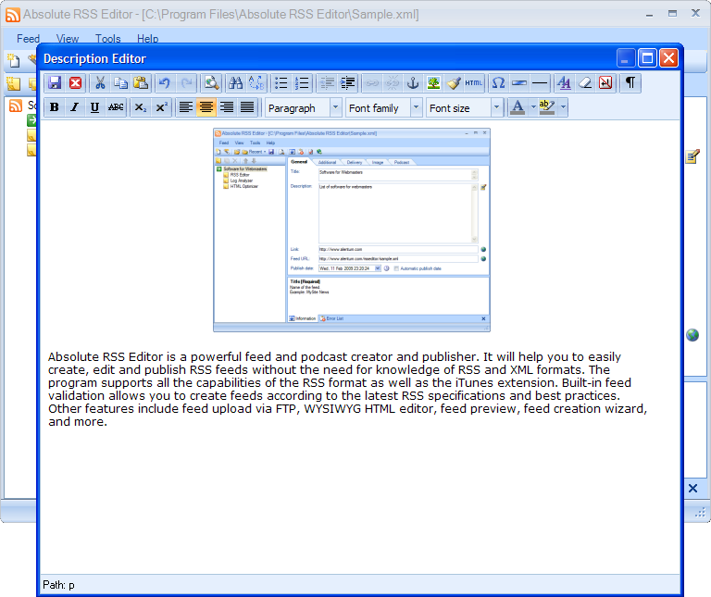This screenshot has width=711, height=597.
Task: Click the Outdent icon
Action: click(327, 83)
